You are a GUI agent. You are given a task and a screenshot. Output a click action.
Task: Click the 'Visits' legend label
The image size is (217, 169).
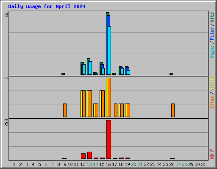pyautogui.click(x=212, y=83)
